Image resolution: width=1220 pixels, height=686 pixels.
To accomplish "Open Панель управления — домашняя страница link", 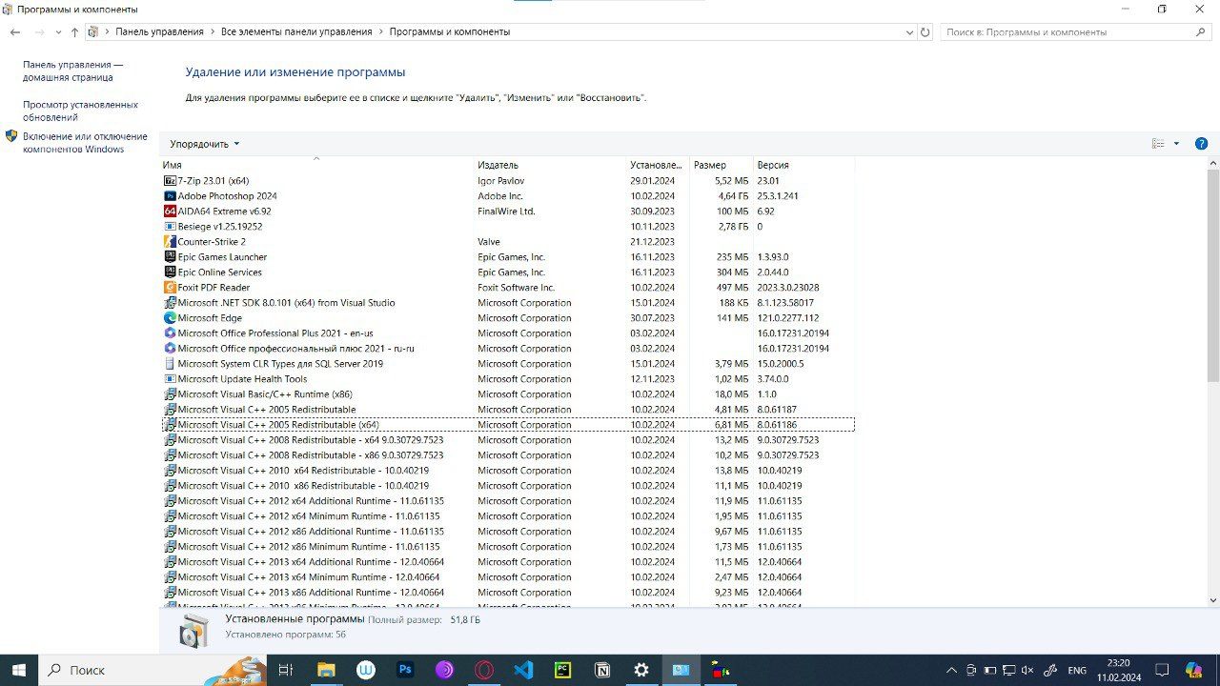I will (72, 71).
